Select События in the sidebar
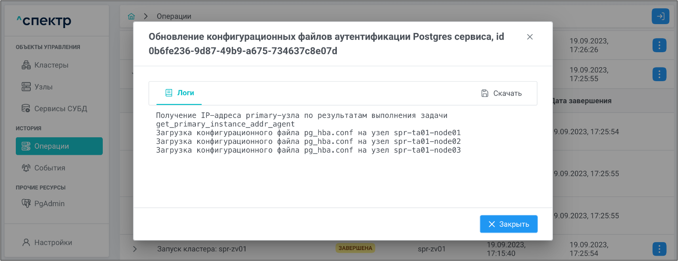 pyautogui.click(x=49, y=168)
